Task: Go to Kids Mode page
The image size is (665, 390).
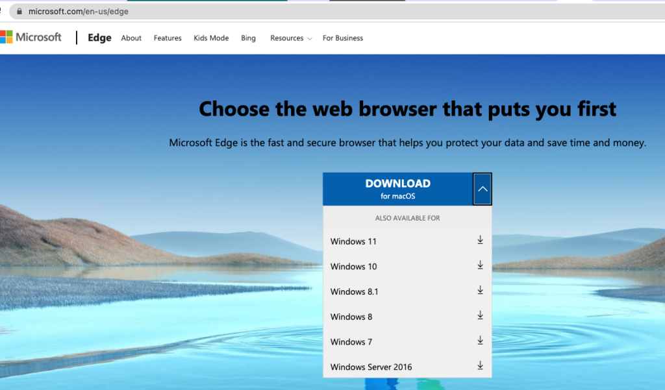Action: coord(211,38)
